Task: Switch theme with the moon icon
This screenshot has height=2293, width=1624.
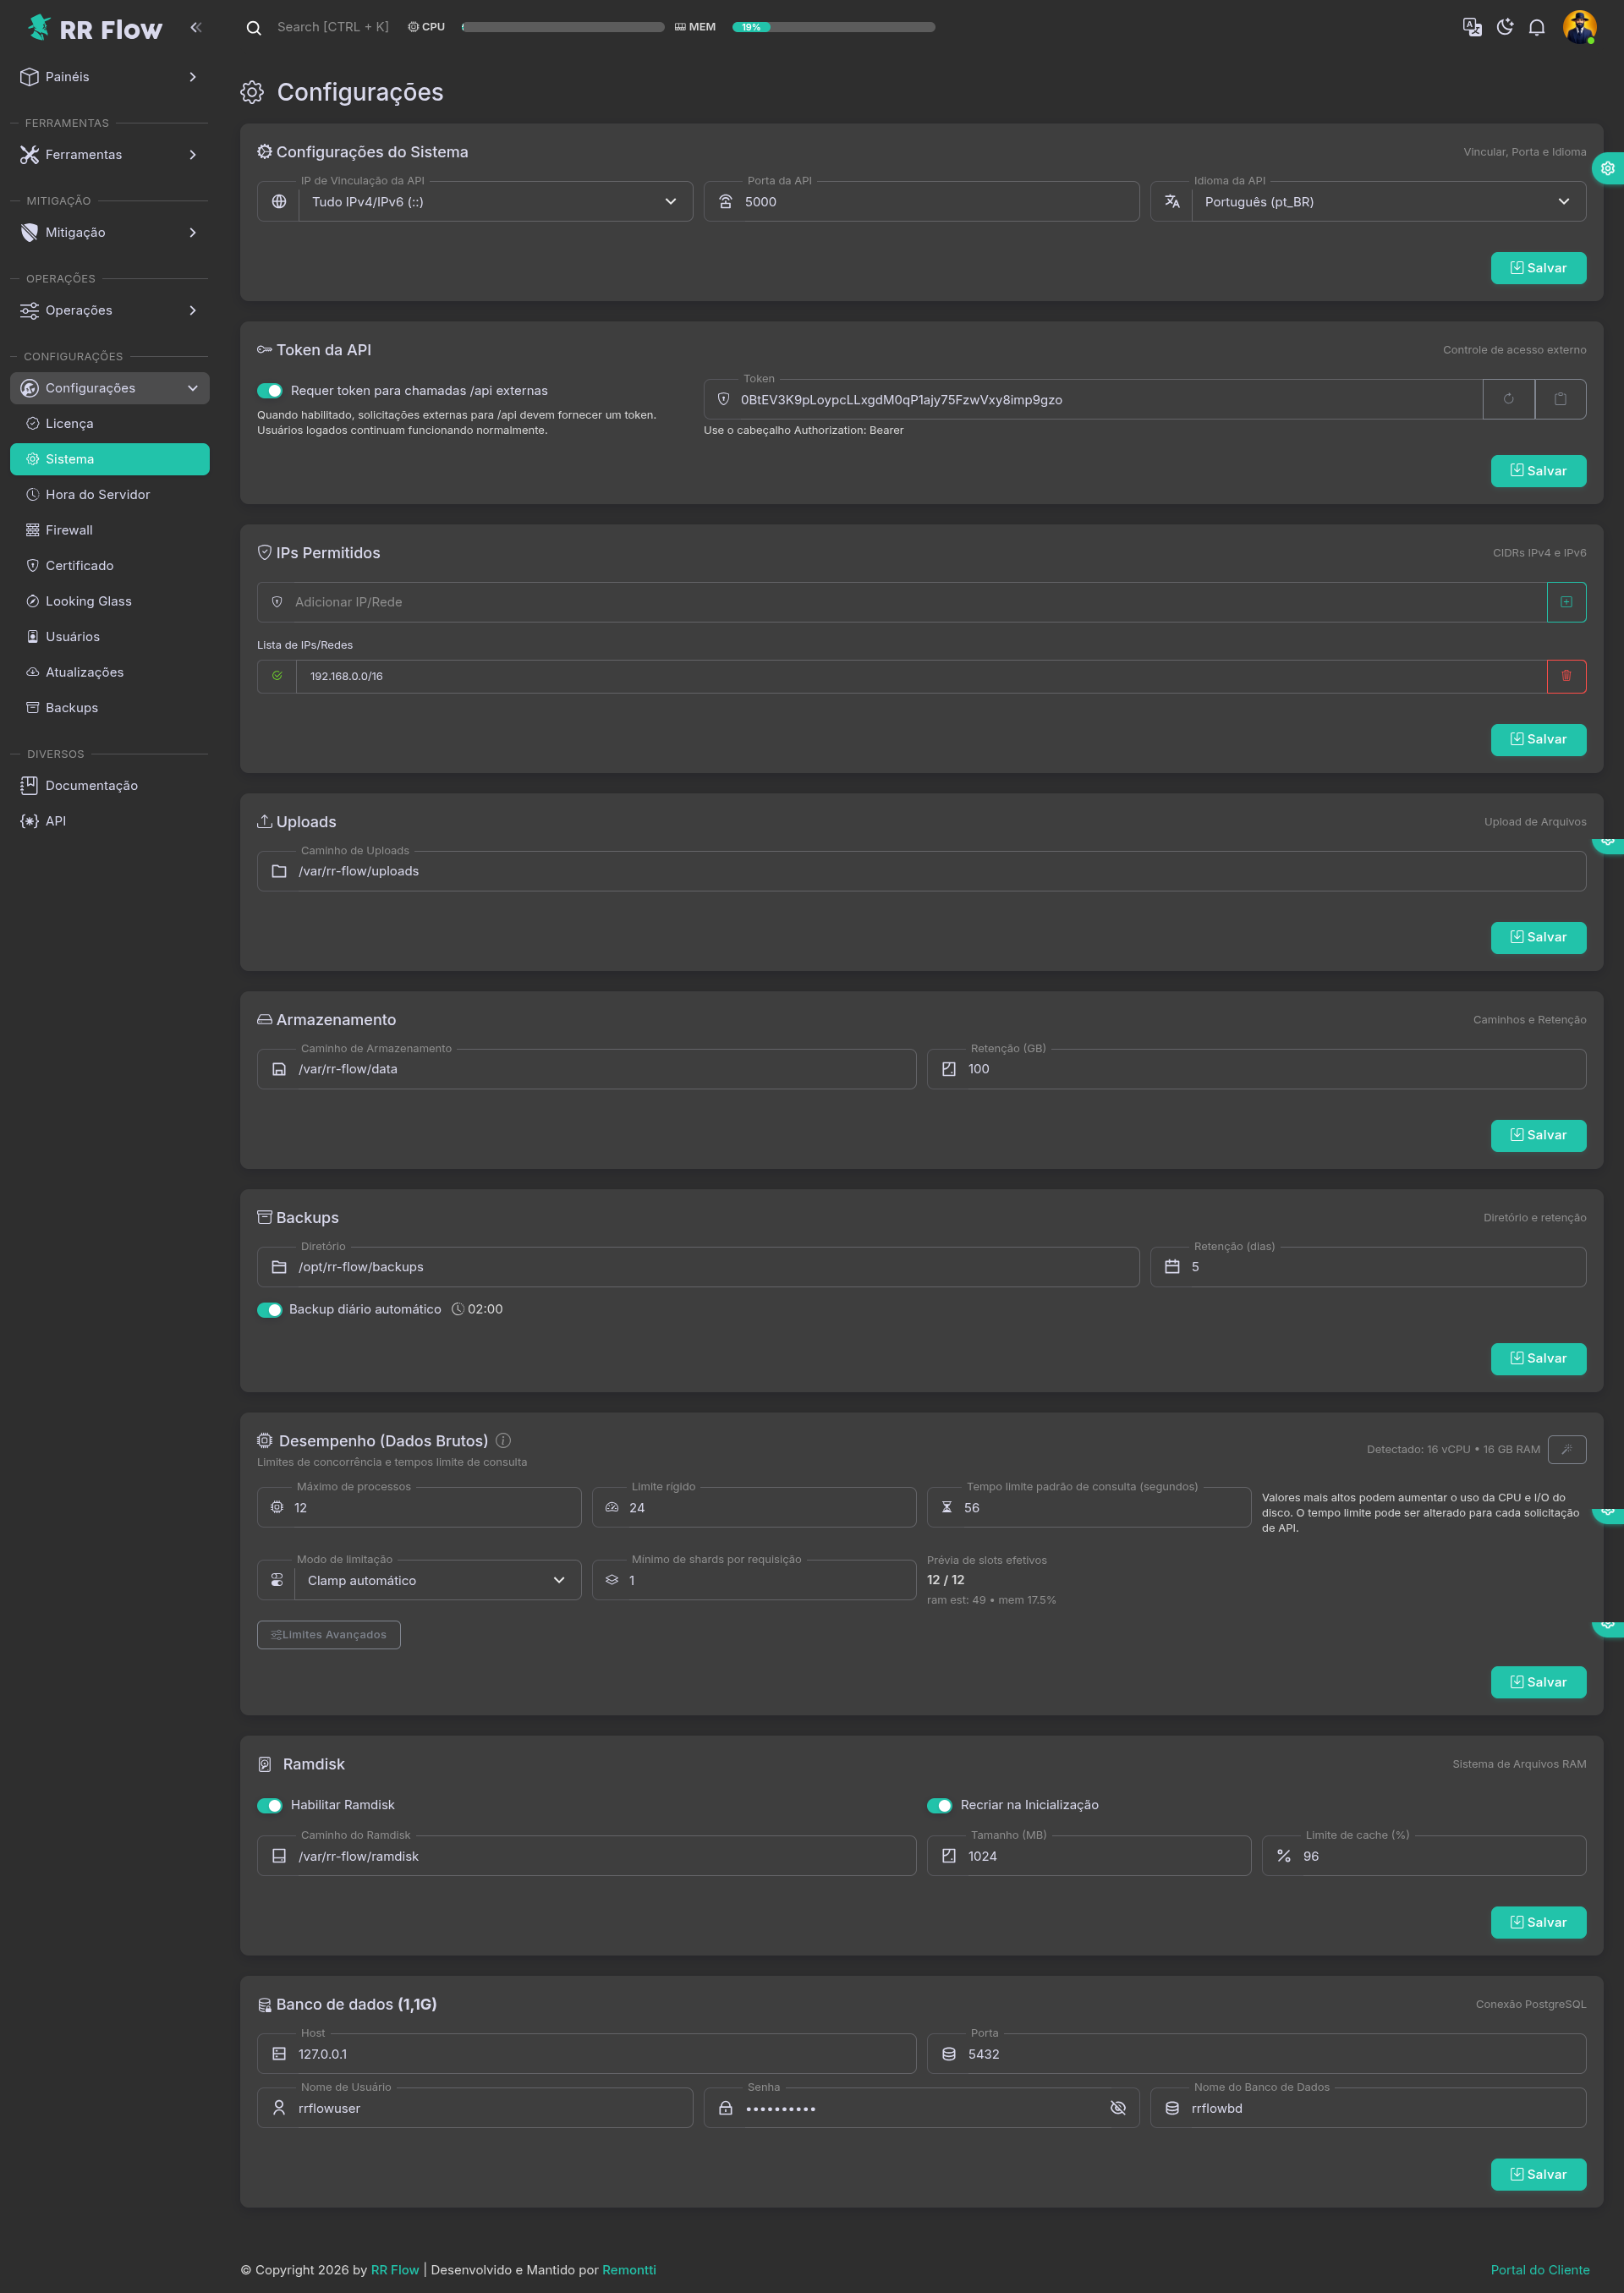Action: [1505, 27]
